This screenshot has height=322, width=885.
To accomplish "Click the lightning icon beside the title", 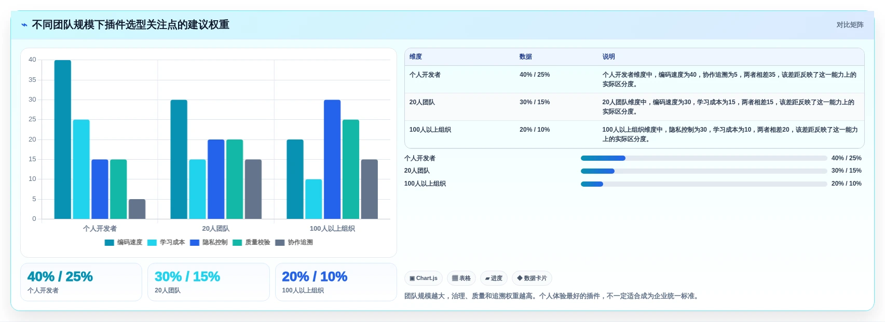I will point(24,25).
